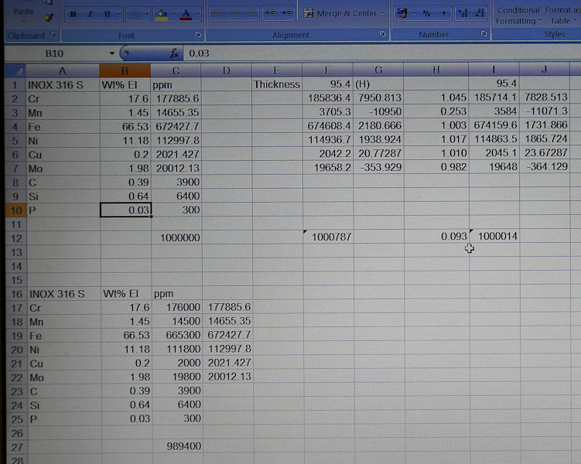
Task: Open the Number group dialog launcher
Action: point(484,35)
